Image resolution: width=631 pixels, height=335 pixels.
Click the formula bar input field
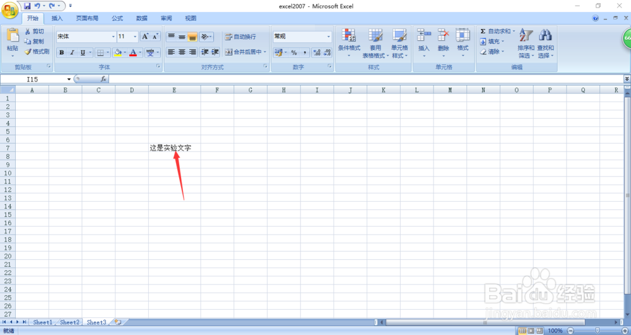click(x=366, y=79)
